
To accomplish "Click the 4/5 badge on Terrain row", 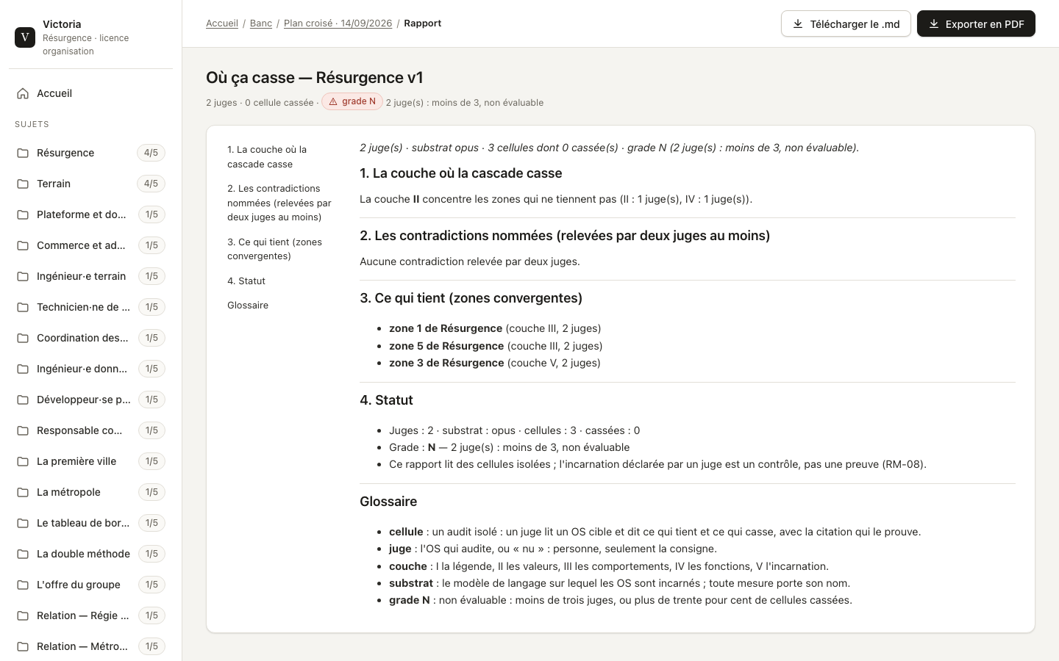I will tap(151, 184).
